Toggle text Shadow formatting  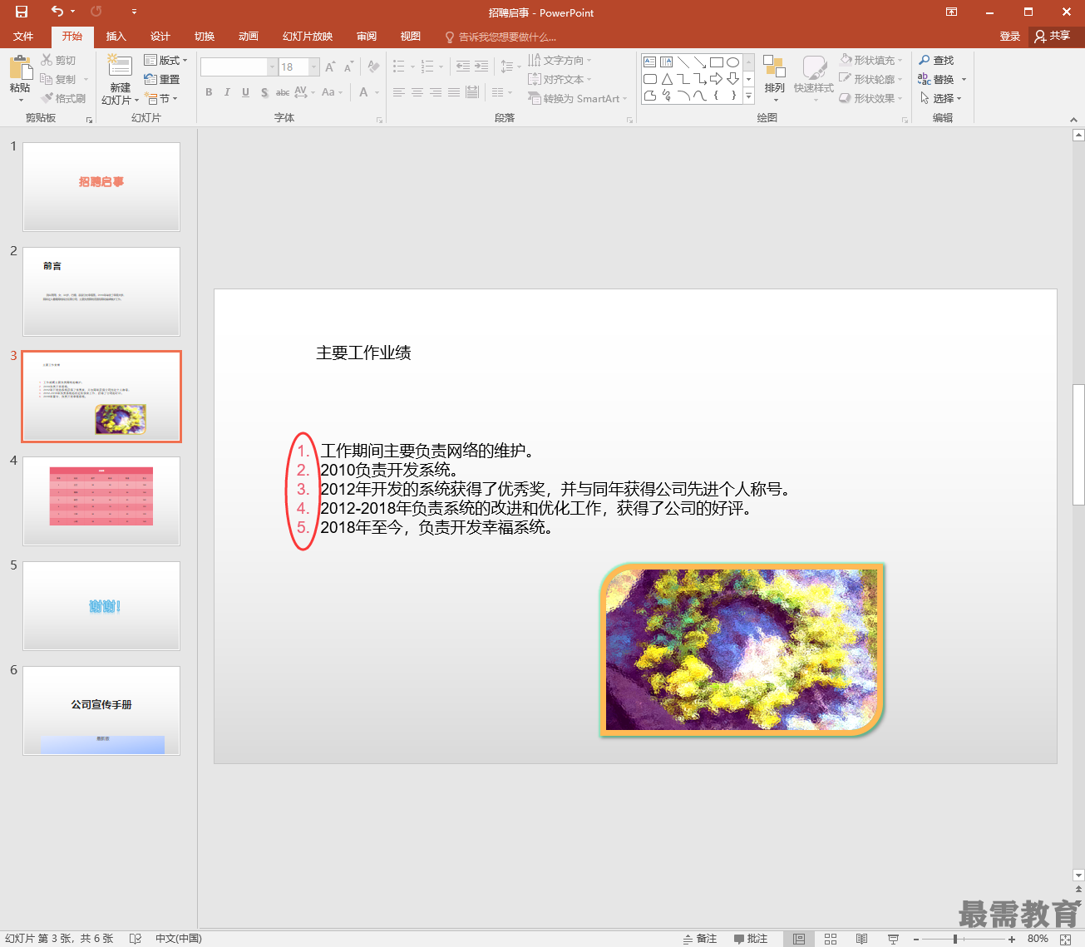[x=264, y=92]
